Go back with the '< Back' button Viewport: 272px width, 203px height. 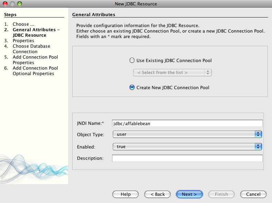tap(157, 194)
